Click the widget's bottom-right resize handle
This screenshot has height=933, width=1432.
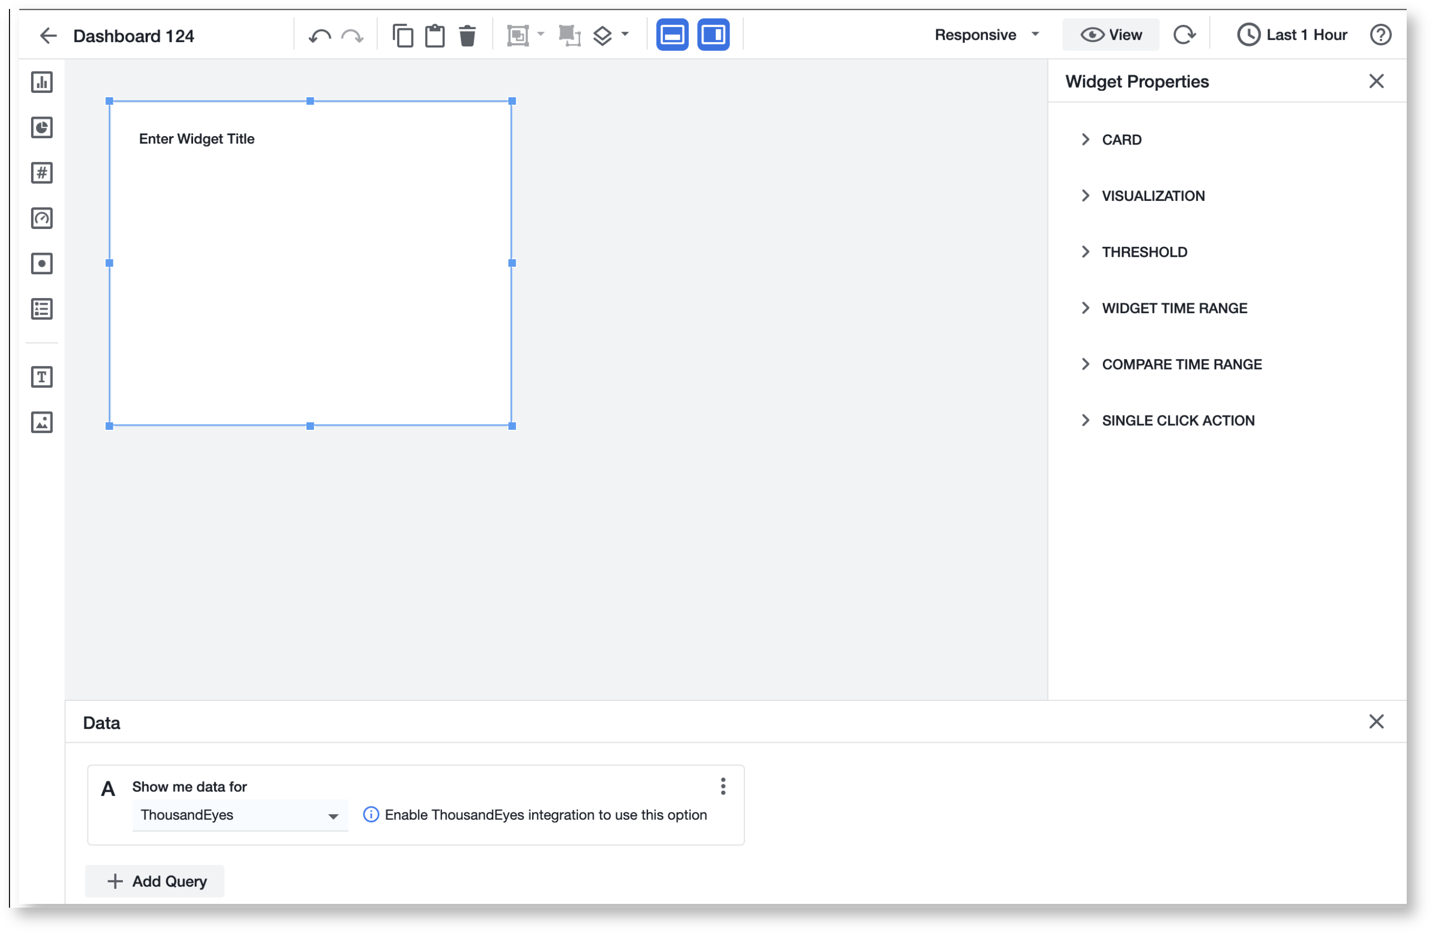coord(512,426)
